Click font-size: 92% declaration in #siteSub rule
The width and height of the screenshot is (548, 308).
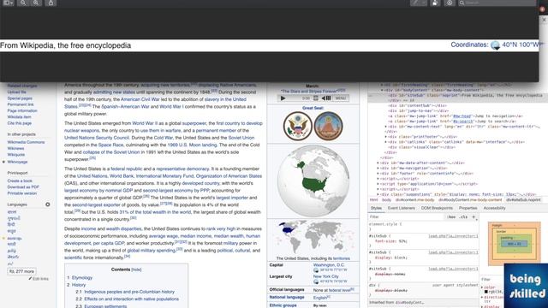point(390,241)
